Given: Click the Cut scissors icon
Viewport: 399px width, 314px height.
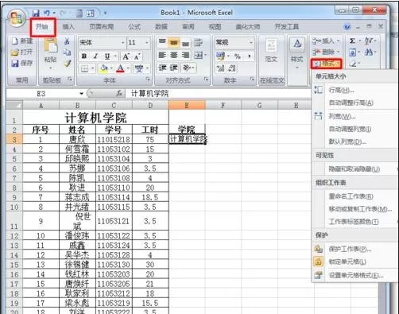Looking at the screenshot, I should 67,41.
